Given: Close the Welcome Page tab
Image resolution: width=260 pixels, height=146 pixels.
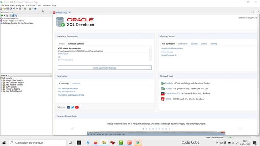Looking at the screenshot, I should coord(69,13).
